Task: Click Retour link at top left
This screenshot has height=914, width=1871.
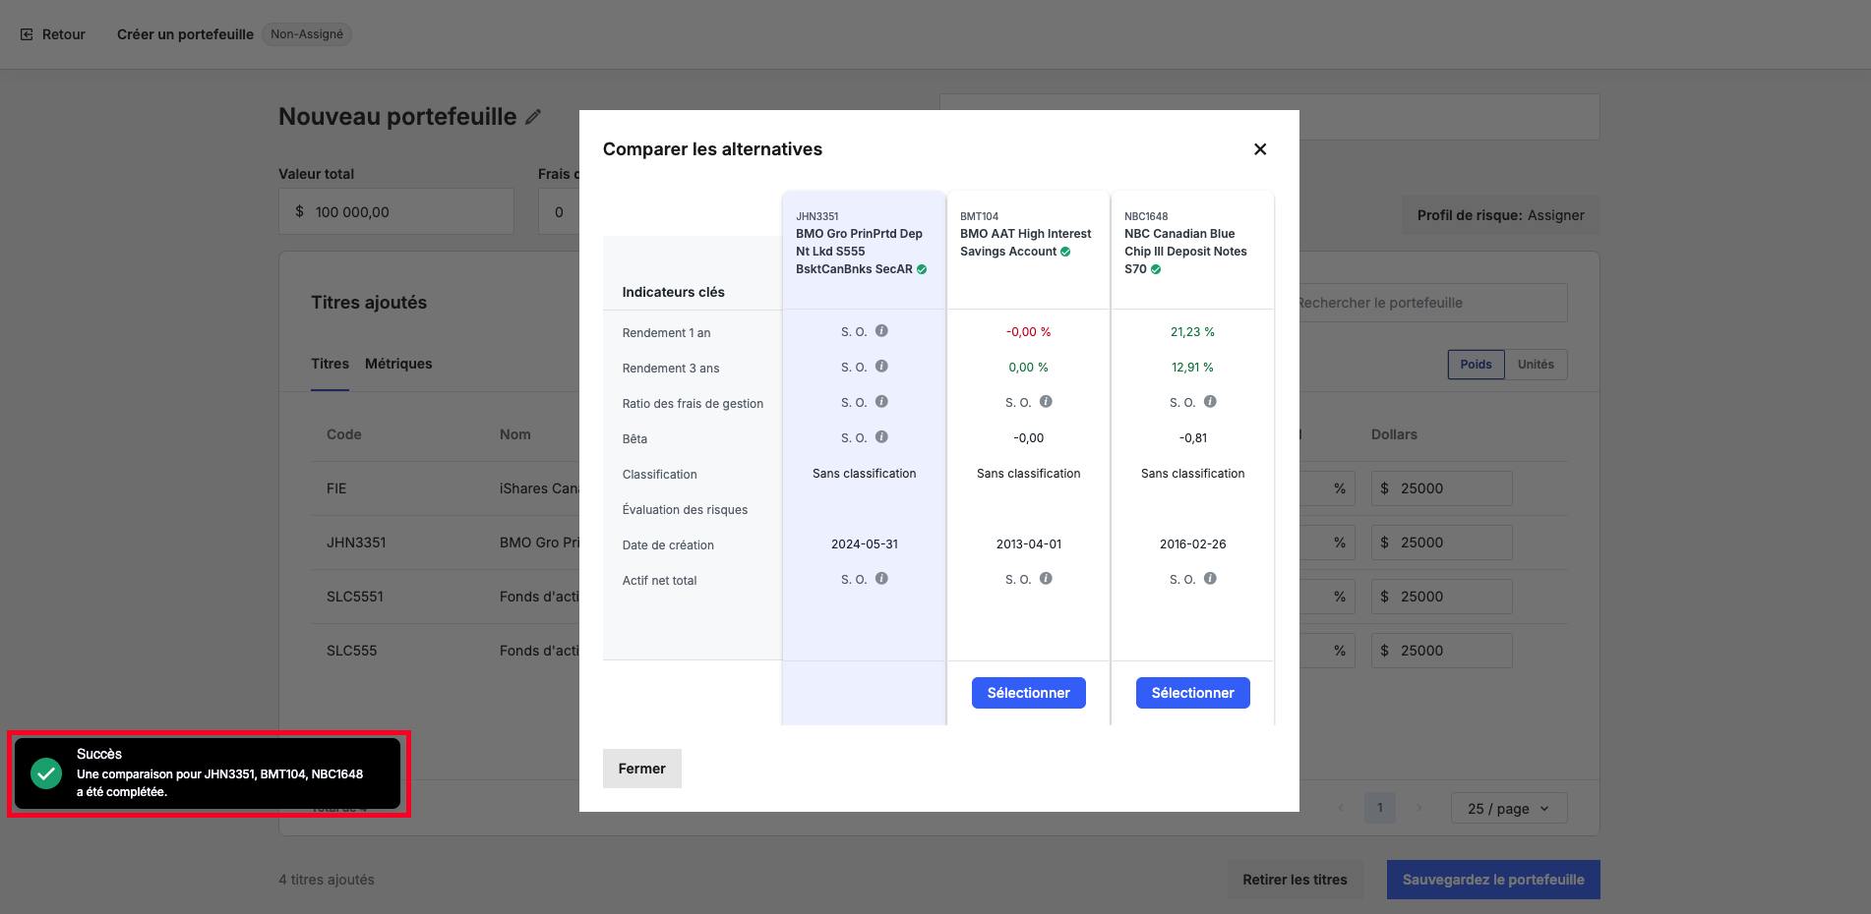Action: 53,34
